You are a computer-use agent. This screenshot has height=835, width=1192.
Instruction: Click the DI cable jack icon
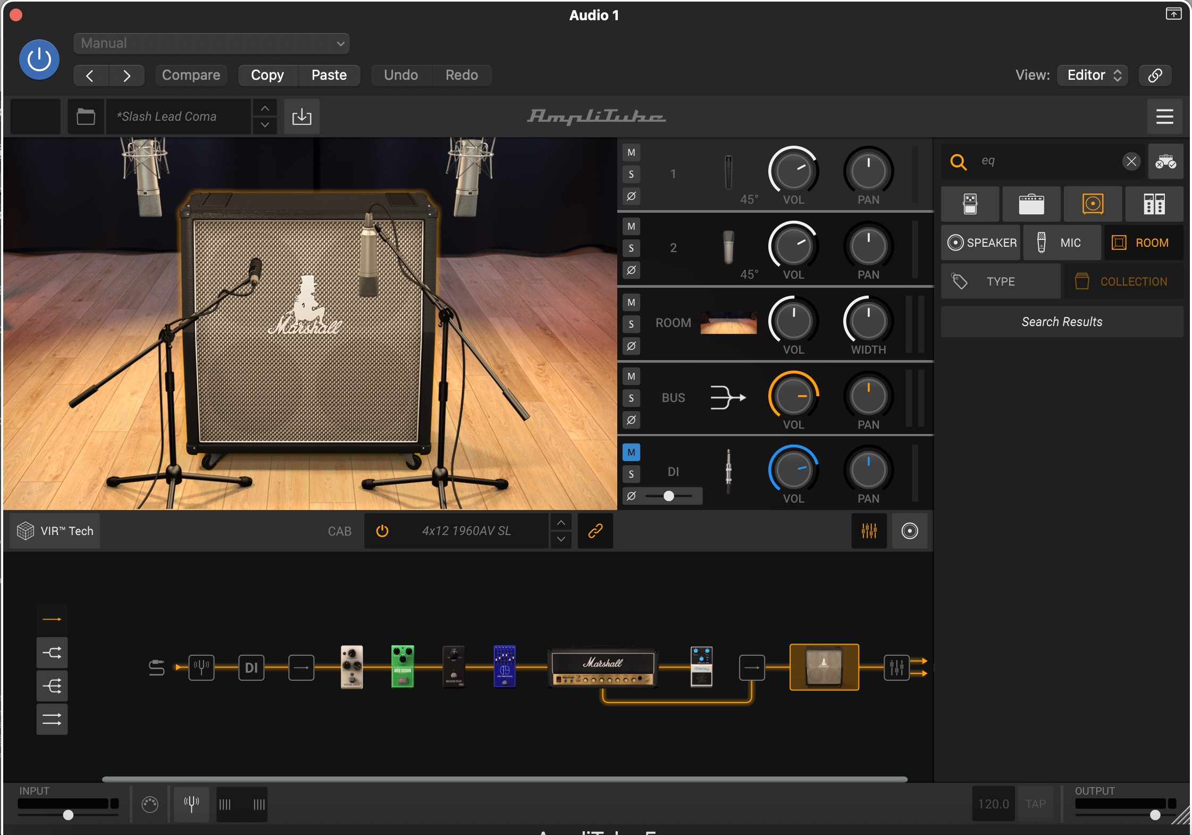tap(728, 471)
